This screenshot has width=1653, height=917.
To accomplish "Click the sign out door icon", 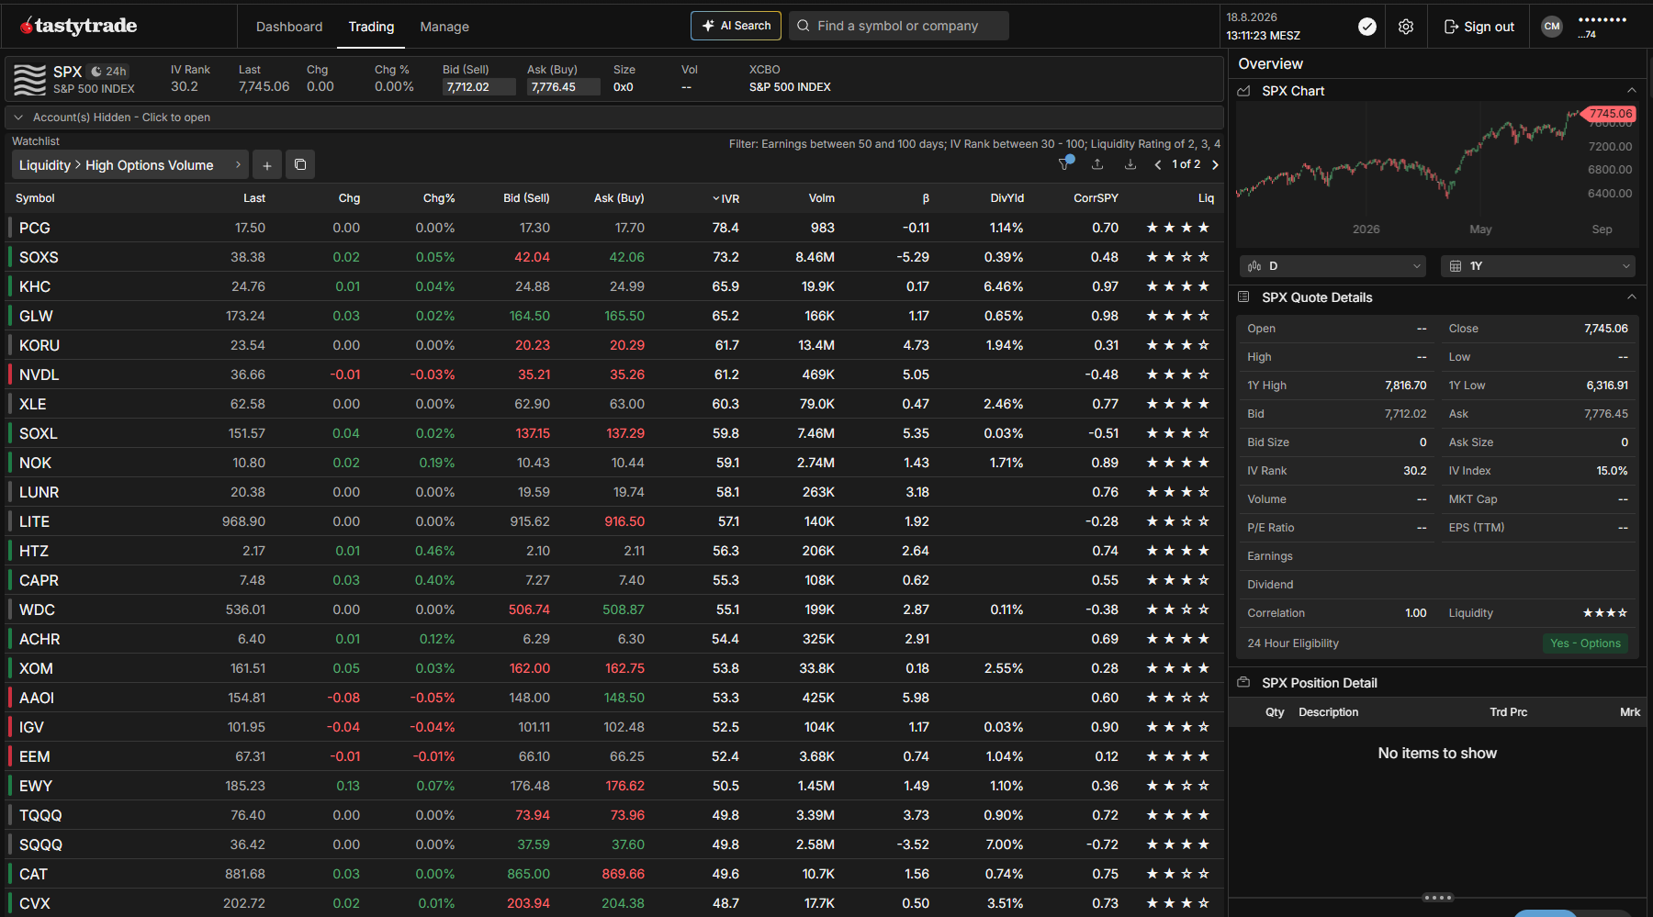I will point(1451,27).
